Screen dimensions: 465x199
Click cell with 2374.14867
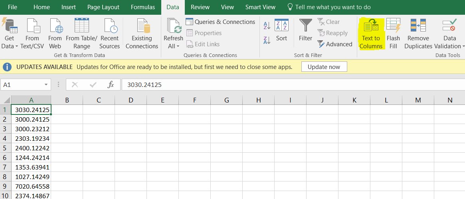31,195
